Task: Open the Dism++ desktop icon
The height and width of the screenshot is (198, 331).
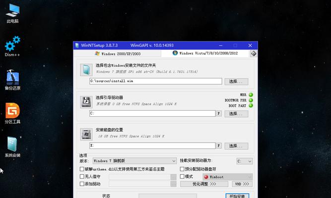Action: (12, 46)
